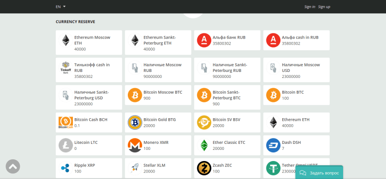
Task: Click the Dash DSH label
Action: (291, 142)
